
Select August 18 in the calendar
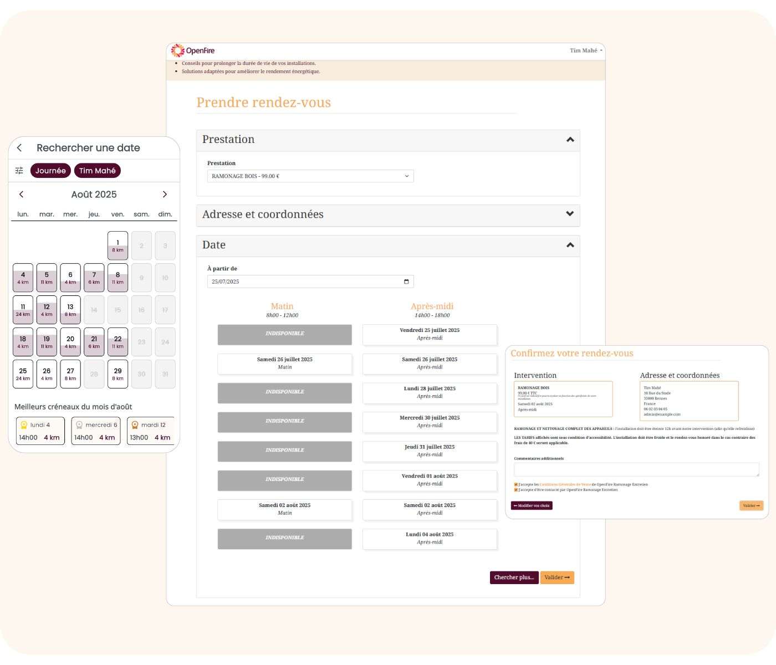(23, 342)
